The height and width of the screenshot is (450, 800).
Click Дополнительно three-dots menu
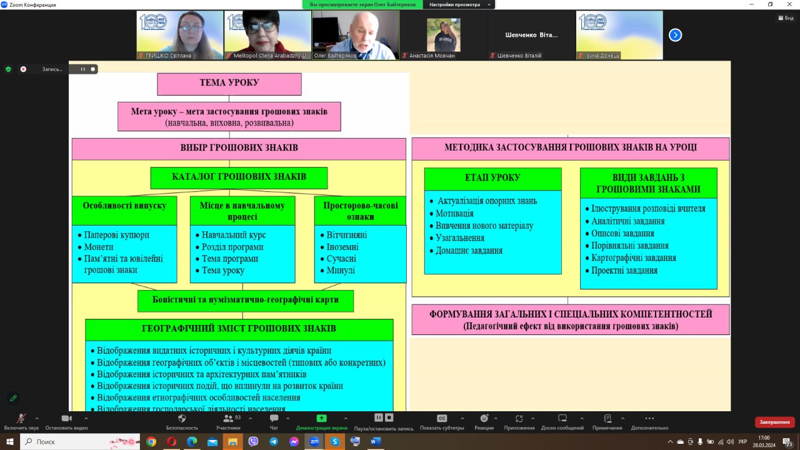(649, 419)
